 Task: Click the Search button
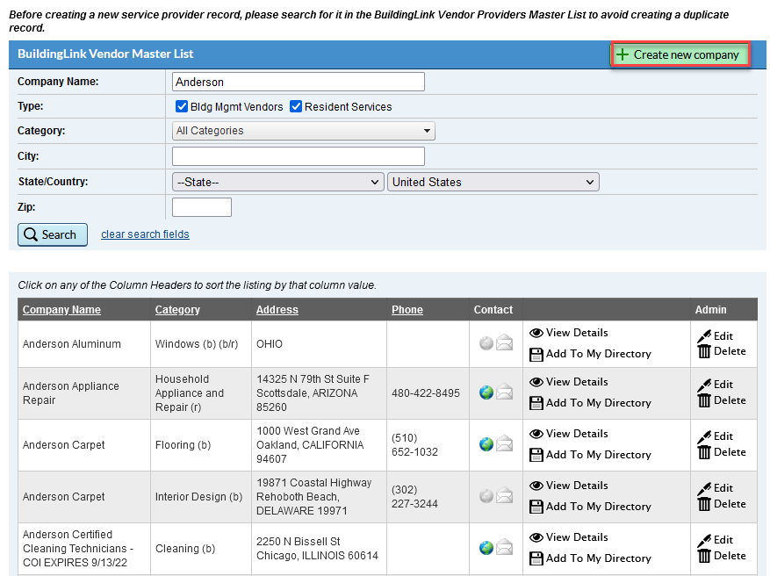tap(53, 234)
